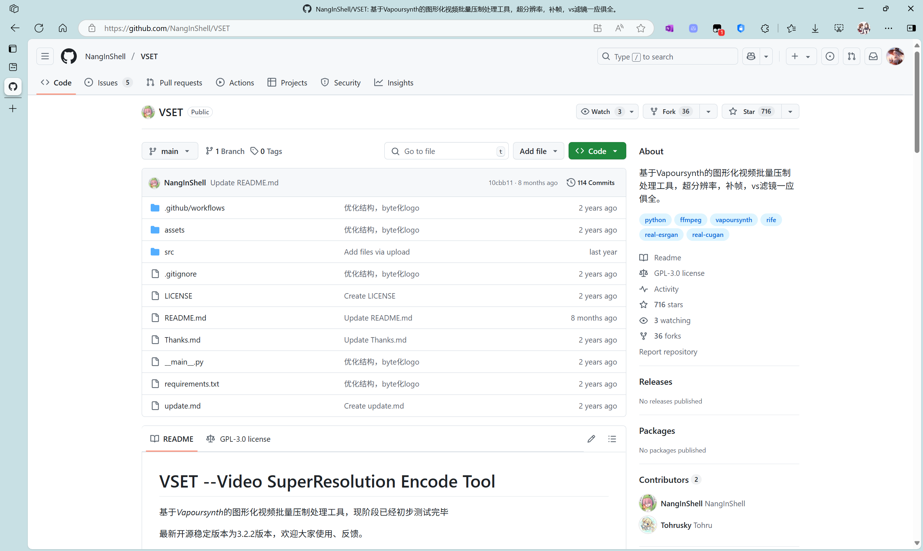
Task: Open the Actions tab
Action: [x=235, y=83]
